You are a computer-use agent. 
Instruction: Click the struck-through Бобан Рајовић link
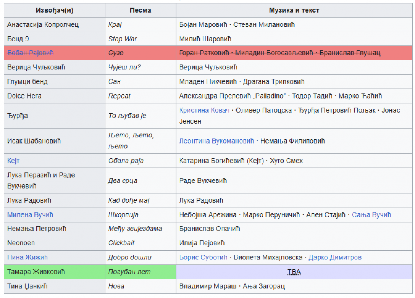point(30,53)
